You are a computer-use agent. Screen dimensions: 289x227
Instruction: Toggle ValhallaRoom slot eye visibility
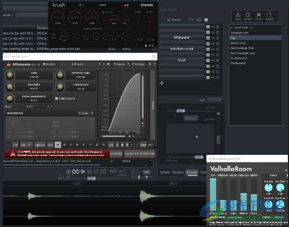[x=213, y=49]
